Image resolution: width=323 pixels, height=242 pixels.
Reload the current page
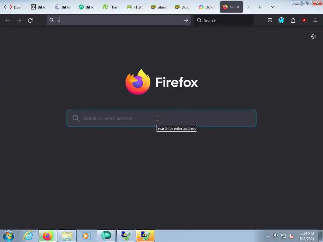click(30, 20)
